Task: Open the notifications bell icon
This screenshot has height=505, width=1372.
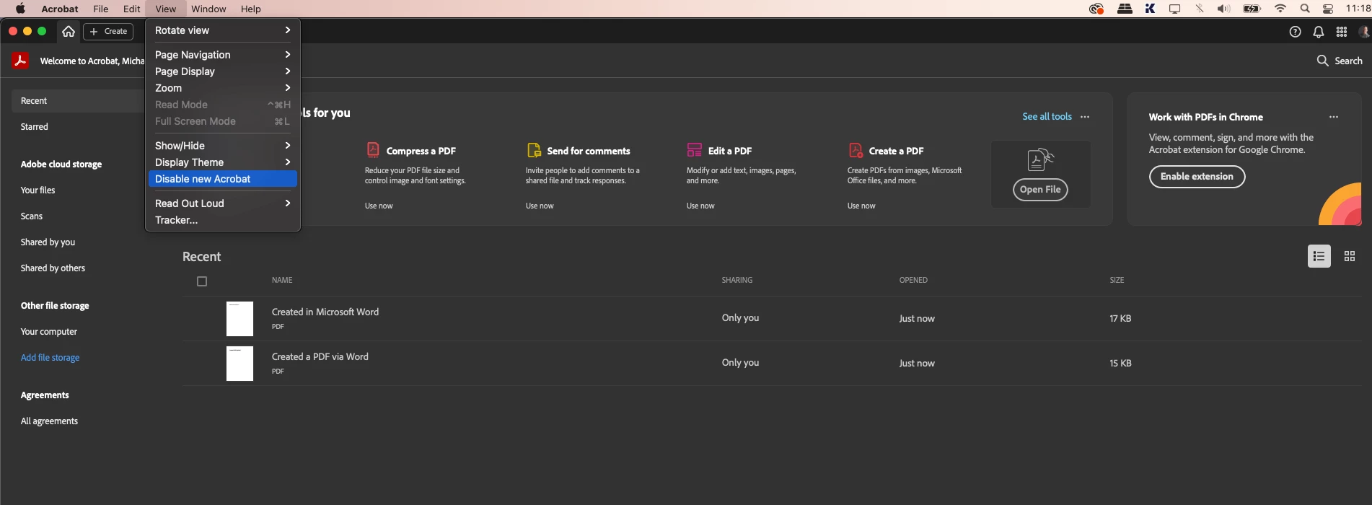Action: pyautogui.click(x=1318, y=32)
